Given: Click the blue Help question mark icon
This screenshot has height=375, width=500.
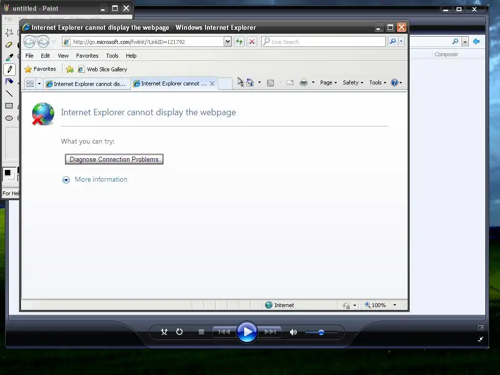Looking at the screenshot, I should 395,83.
